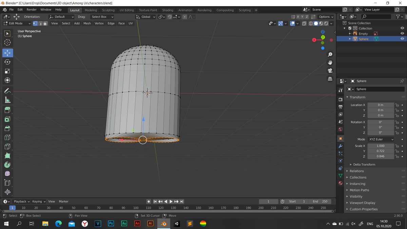Image resolution: width=407 pixels, height=229 pixels.
Task: Select the Select Box tool in toolbar
Action: click(7, 34)
